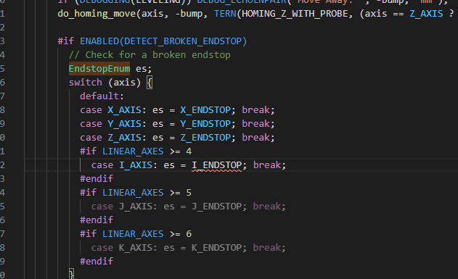Click the do_homing_move function call
The width and height of the screenshot is (458, 279).
97,14
